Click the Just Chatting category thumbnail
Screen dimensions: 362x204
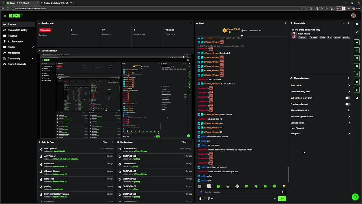294,35
